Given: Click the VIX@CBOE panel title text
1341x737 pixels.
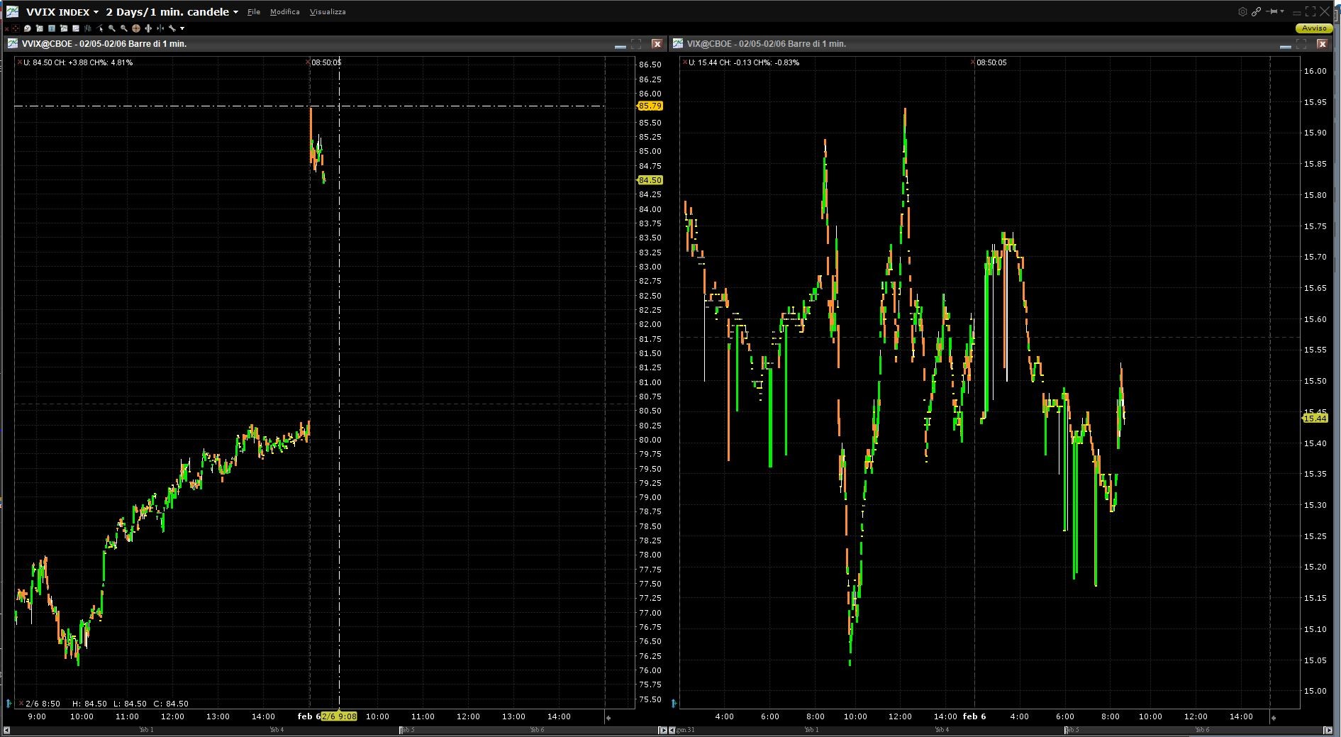Looking at the screenshot, I should (x=767, y=44).
